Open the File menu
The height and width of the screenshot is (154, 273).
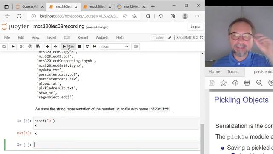tap(7, 38)
